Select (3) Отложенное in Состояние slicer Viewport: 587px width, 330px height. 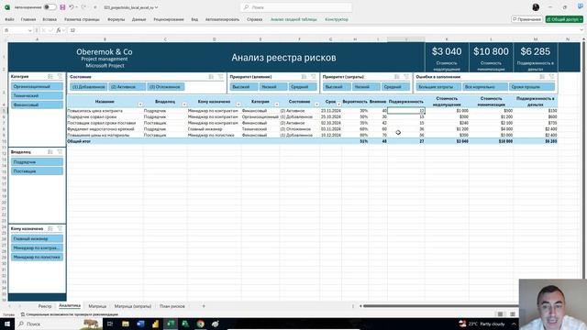click(165, 87)
